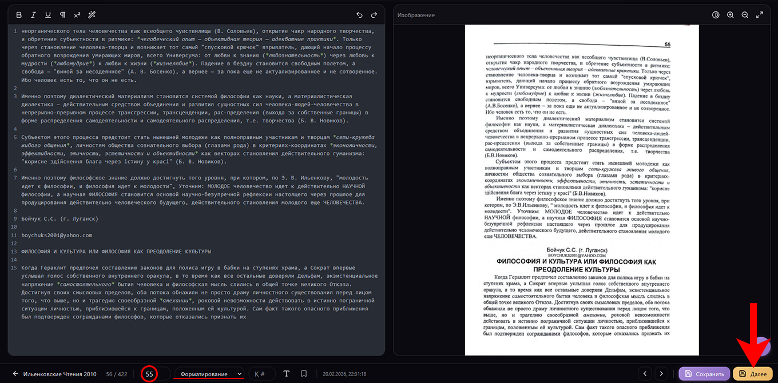Open the Форматирование dropdown
The height and width of the screenshot is (383, 778).
[209, 374]
